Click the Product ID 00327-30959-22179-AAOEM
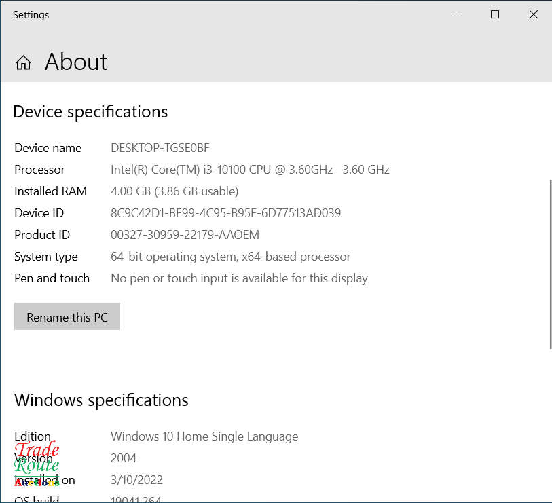 pyautogui.click(x=185, y=235)
